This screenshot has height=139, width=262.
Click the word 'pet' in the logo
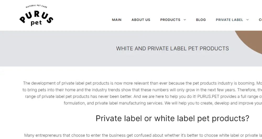36,23
